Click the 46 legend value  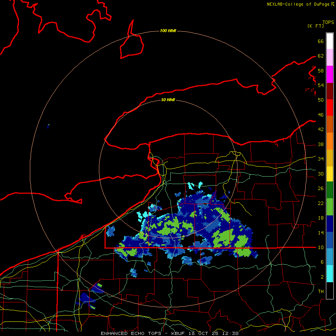coord(321,115)
